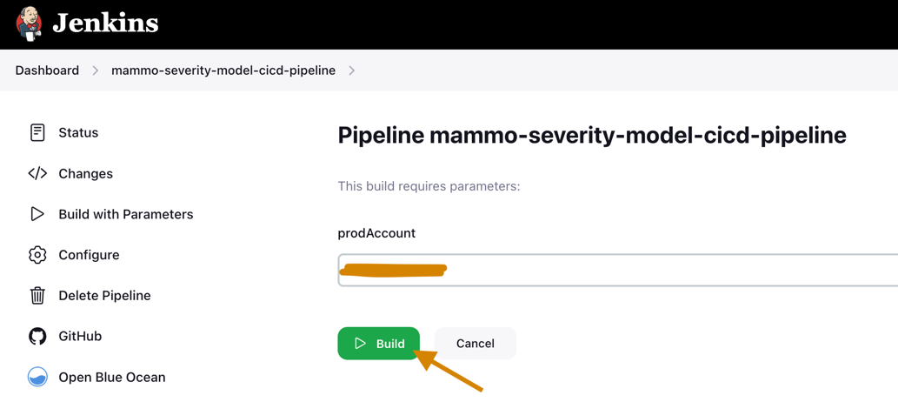Go to Dashboard in the breadcrumb
This screenshot has height=402, width=898.
pos(47,70)
